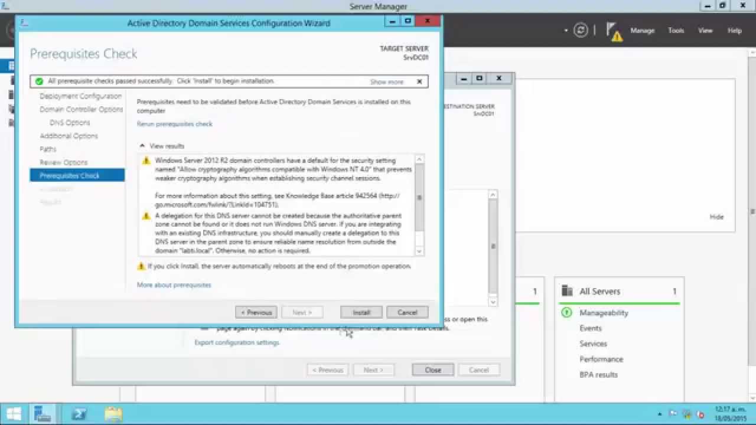The height and width of the screenshot is (425, 756).
Task: Click the Rerun prerequisites check link
Action: coord(175,124)
